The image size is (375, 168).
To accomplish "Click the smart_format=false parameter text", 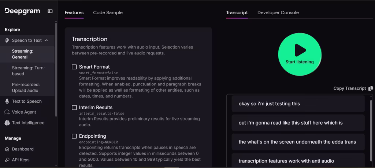I will point(98,73).
